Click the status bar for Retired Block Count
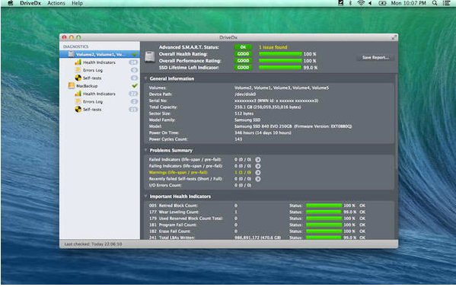 point(324,206)
